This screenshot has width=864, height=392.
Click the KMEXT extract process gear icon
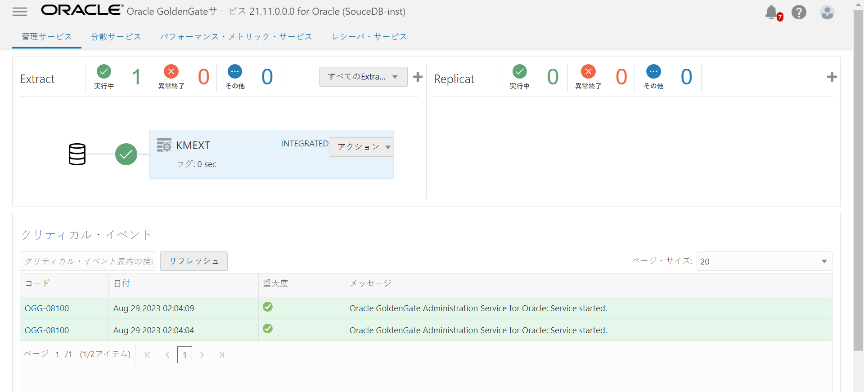tap(164, 145)
